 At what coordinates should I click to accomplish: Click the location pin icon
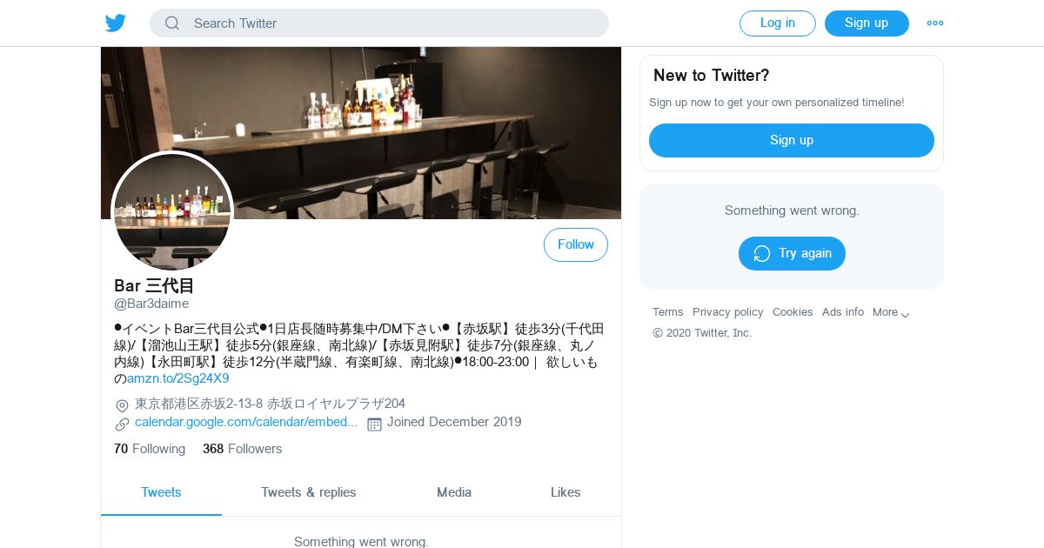pyautogui.click(x=122, y=405)
